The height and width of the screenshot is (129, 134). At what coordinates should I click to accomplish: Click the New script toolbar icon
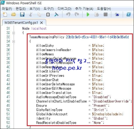point(5,14)
